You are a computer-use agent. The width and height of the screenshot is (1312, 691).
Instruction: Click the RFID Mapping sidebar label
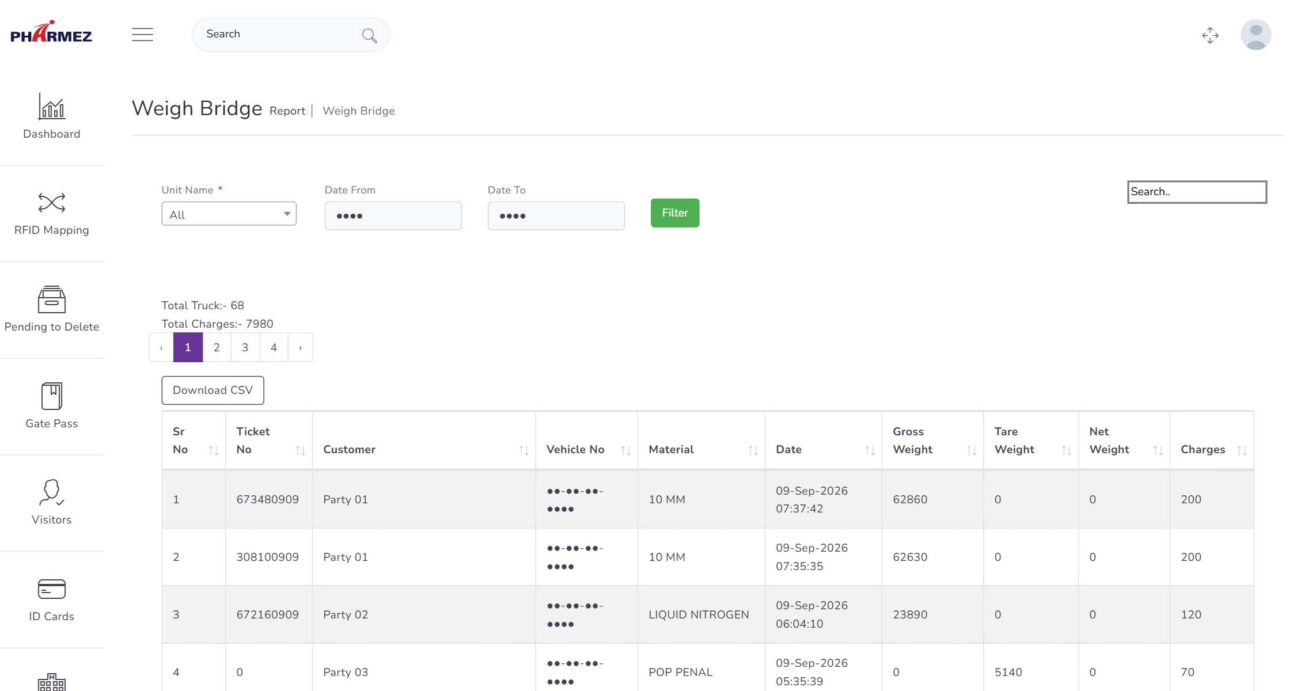point(52,230)
